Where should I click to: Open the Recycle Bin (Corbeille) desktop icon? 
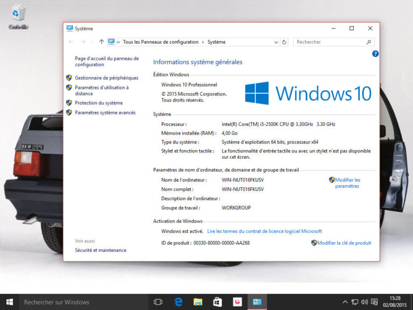click(18, 16)
